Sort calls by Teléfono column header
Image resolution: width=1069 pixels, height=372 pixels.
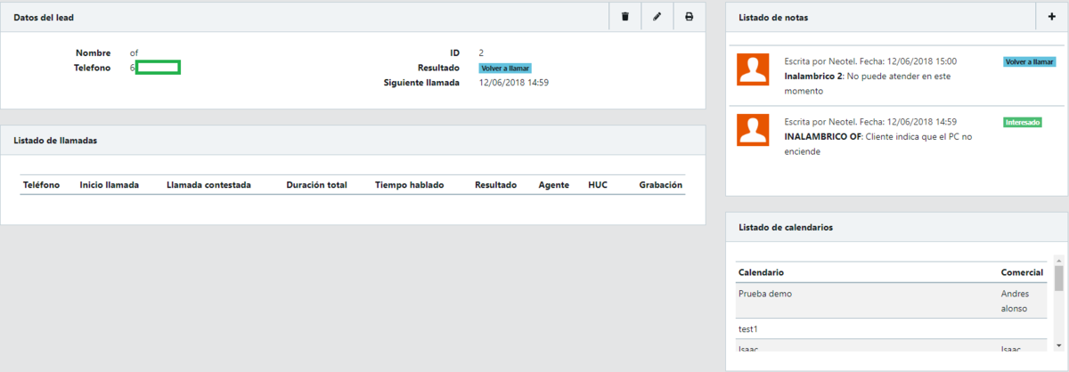[41, 185]
